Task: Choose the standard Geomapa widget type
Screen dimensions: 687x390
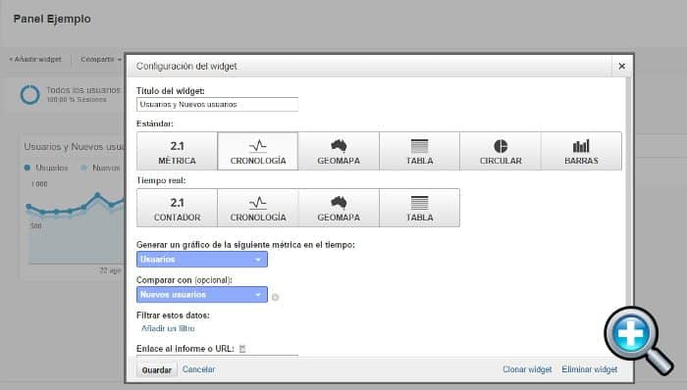Action: (x=339, y=151)
